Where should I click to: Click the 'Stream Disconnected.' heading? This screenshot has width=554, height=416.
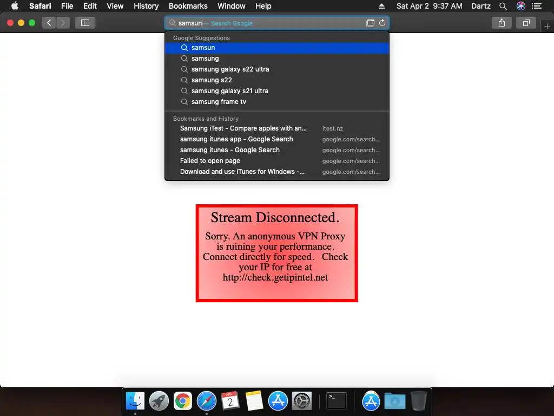pyautogui.click(x=275, y=218)
